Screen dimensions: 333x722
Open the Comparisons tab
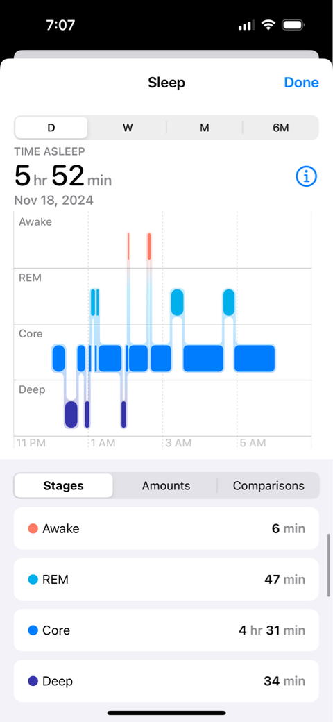[x=268, y=486]
